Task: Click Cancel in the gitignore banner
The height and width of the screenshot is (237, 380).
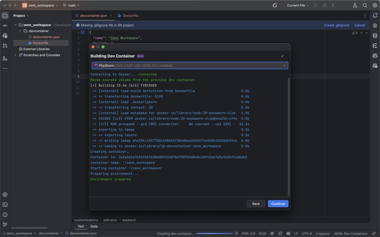Action: coord(360,25)
